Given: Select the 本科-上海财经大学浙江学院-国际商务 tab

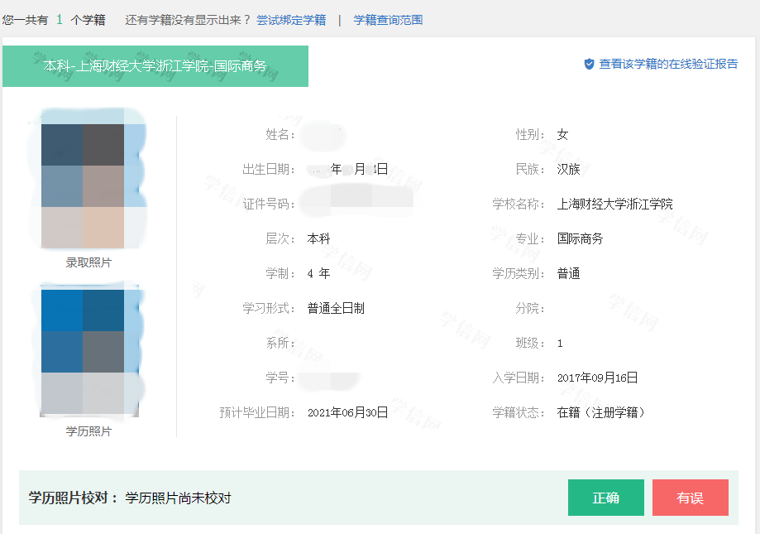Looking at the screenshot, I should coord(155,66).
